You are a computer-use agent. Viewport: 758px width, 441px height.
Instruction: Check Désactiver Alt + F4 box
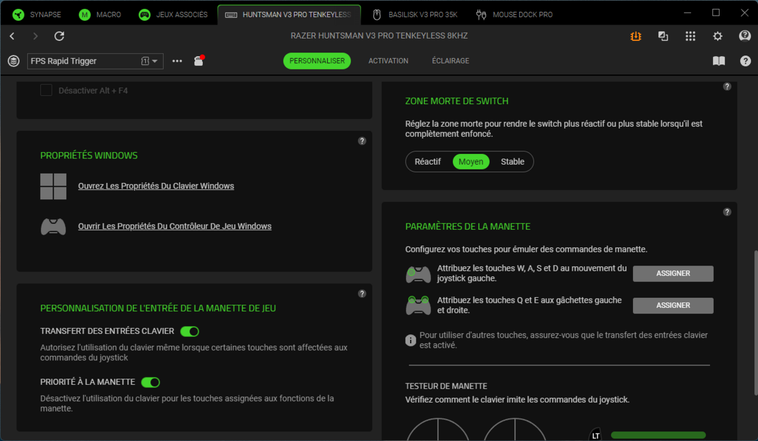point(46,90)
